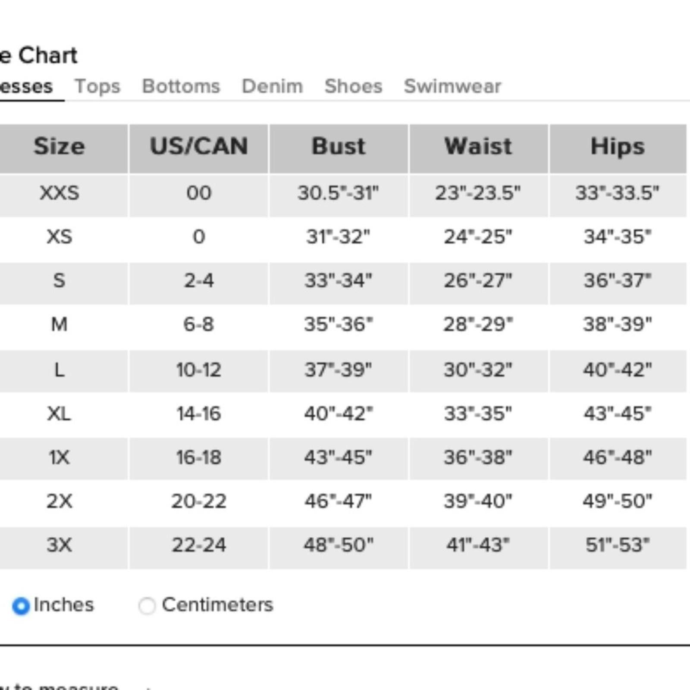Click the XL US/CAN value 14-16
Image resolution: width=690 pixels, height=690 pixels.
199,414
